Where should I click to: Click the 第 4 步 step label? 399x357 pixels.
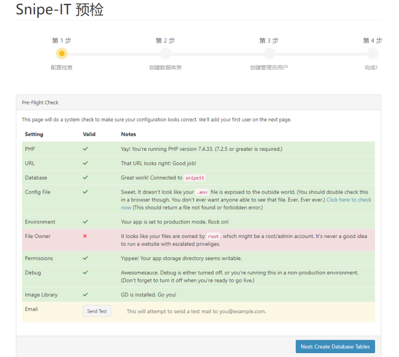click(373, 40)
